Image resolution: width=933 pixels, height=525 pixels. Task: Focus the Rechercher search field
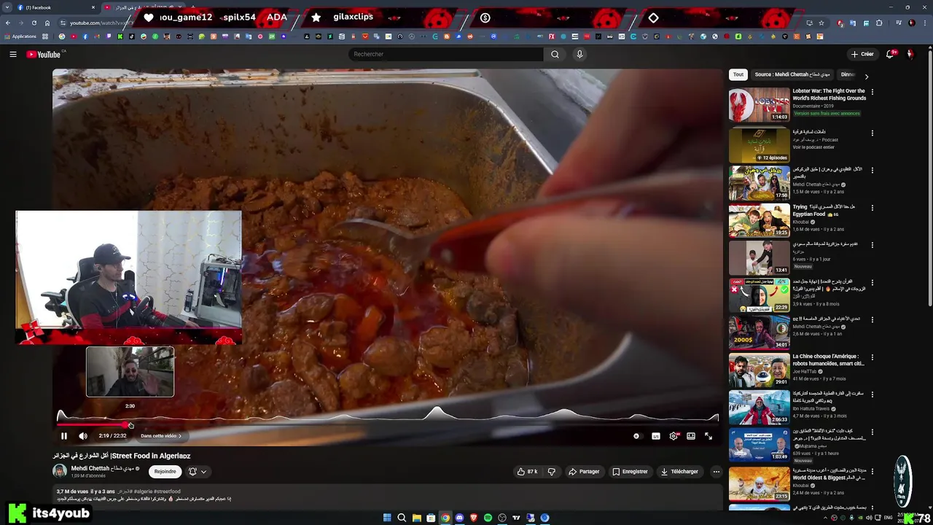coord(446,54)
